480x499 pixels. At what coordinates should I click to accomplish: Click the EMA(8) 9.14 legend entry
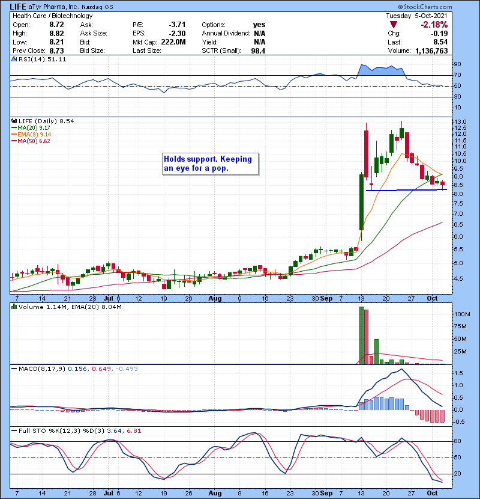[x=31, y=134]
